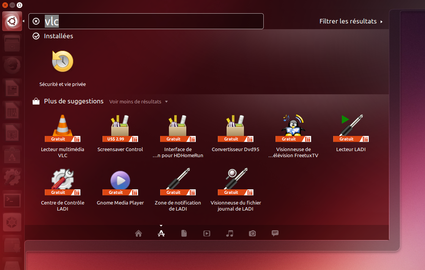
Task: Open Screensaver Control app priced US$ 2.99
Action: coord(120,128)
